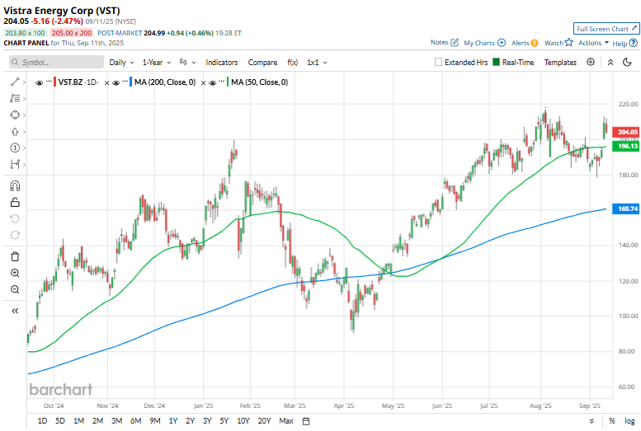
Task: Open the 1x1 grid layout dropdown
Action: pos(317,62)
